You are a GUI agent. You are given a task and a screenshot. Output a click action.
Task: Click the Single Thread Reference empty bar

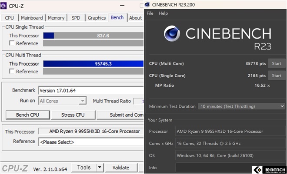pos(93,43)
